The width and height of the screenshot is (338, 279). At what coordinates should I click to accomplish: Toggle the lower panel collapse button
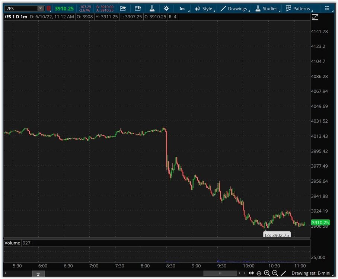tap(38, 274)
